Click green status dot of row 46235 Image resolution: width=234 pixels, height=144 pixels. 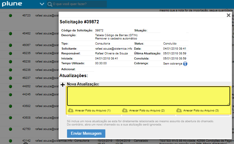tap(10, 53)
